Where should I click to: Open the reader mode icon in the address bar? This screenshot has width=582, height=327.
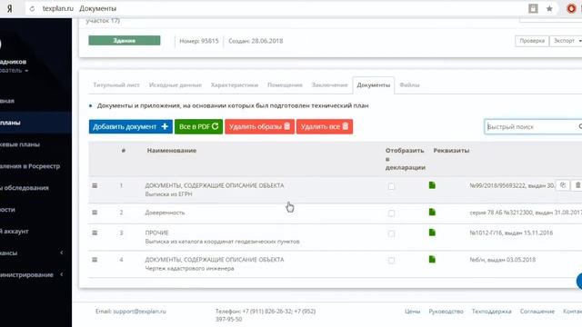point(533,8)
